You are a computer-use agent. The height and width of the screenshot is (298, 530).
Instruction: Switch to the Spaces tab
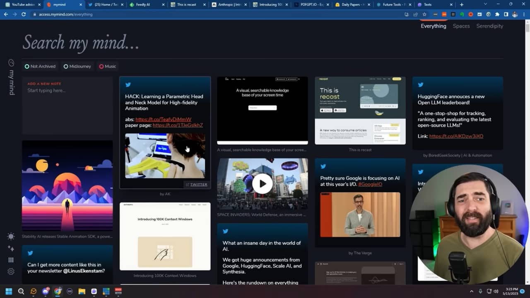coord(461,26)
